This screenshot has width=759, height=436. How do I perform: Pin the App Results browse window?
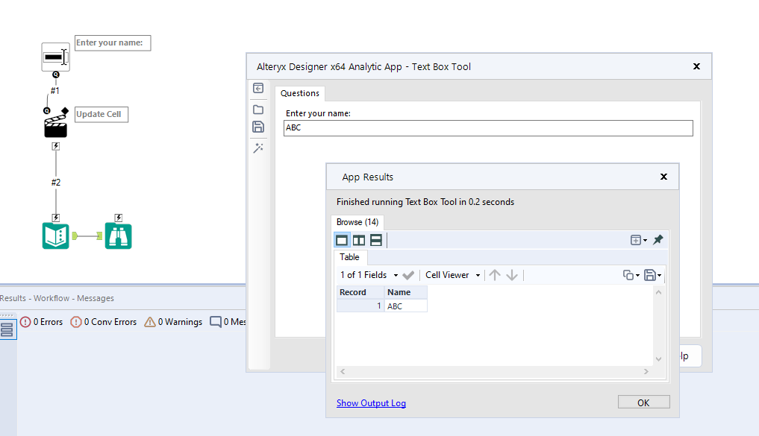coord(658,239)
